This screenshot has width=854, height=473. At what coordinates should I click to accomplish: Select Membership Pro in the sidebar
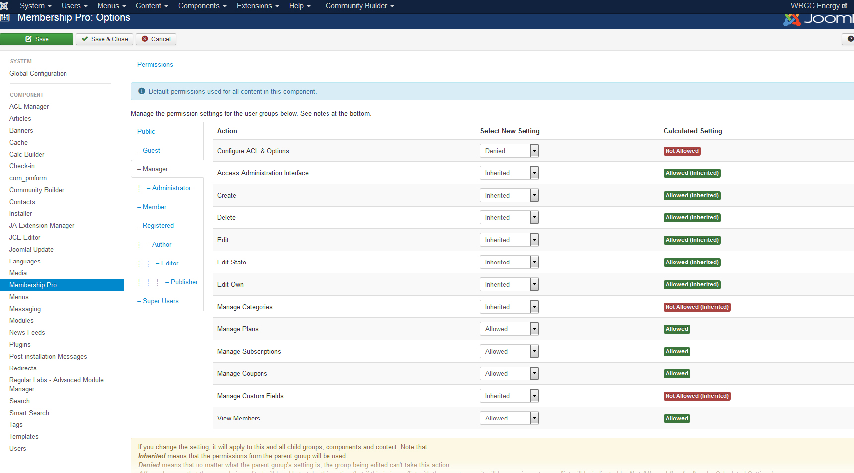point(62,285)
